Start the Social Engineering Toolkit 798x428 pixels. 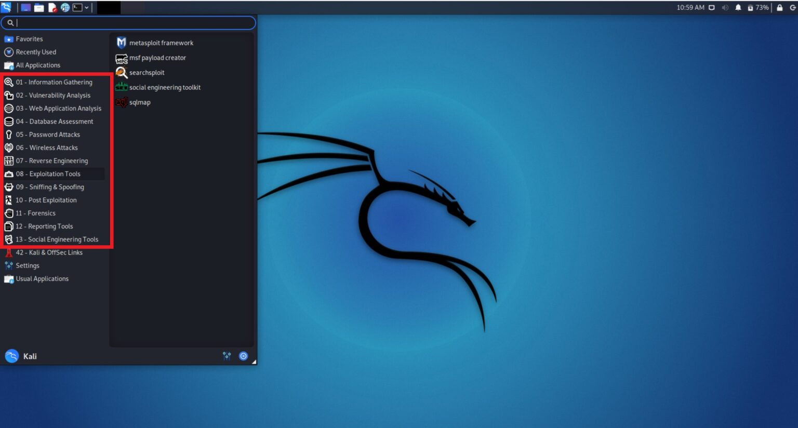click(x=165, y=87)
